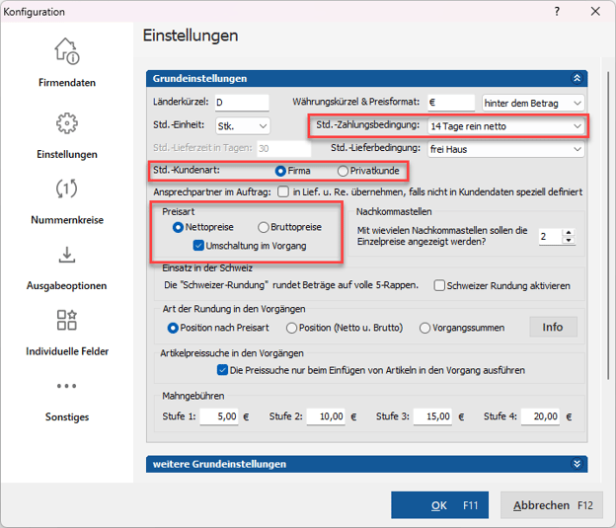Click the Einstellungen page heading

click(191, 36)
